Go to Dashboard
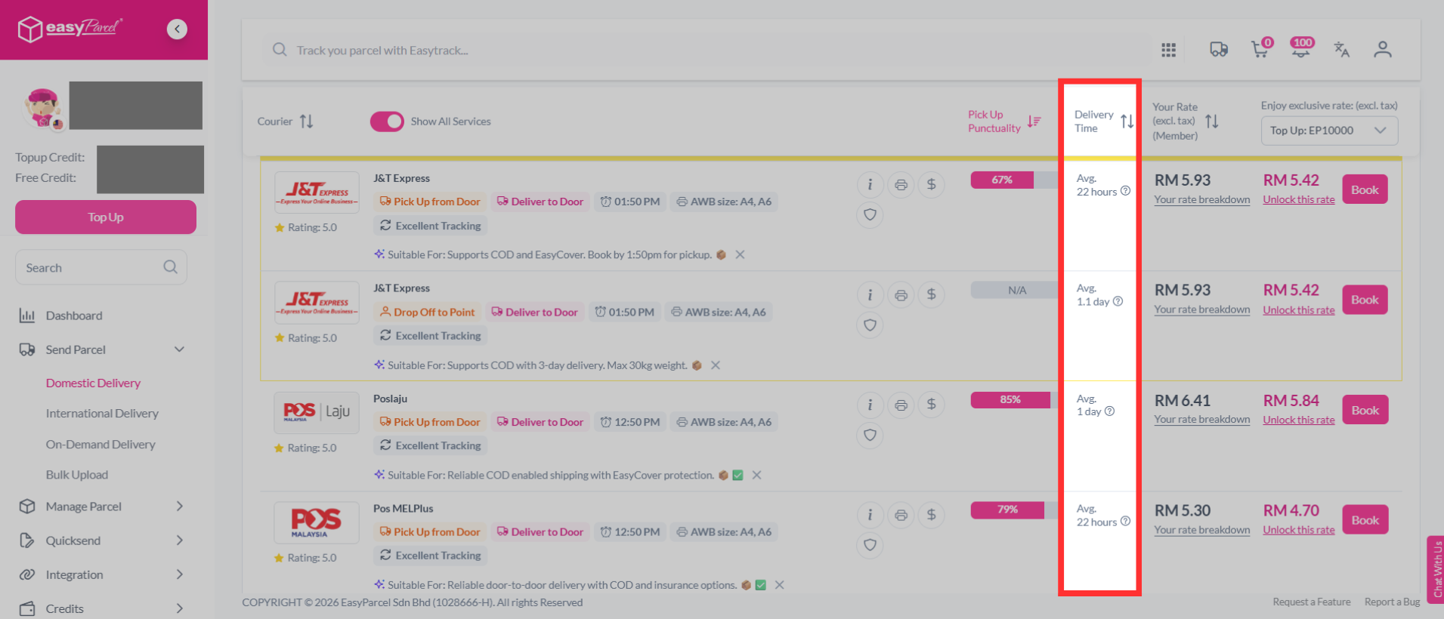The height and width of the screenshot is (619, 1444). coord(73,316)
